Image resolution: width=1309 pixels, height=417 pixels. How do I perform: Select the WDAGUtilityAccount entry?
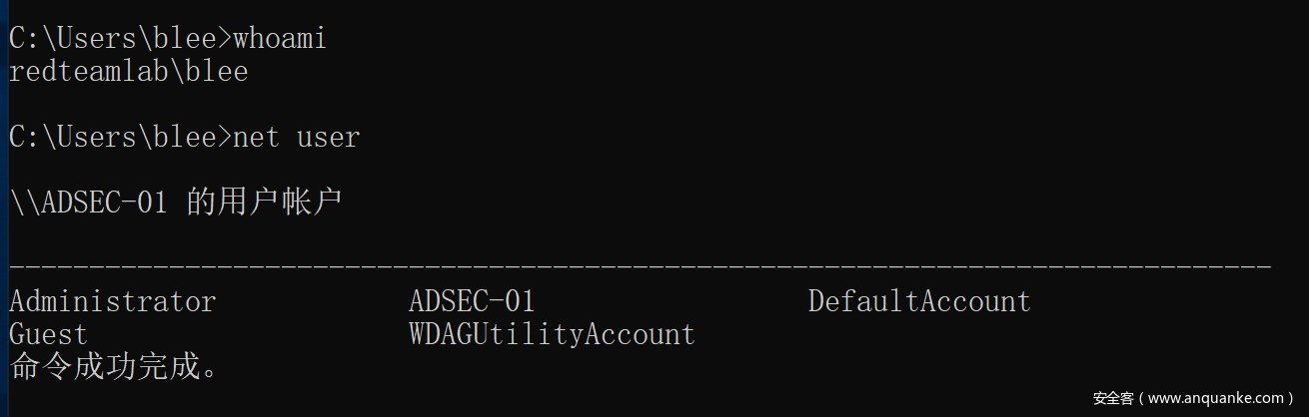coord(552,334)
